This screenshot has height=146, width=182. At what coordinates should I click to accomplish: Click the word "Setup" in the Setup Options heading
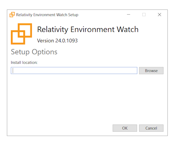(x=20, y=52)
